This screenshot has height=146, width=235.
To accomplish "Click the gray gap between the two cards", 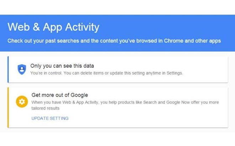I will [x=117, y=85].
